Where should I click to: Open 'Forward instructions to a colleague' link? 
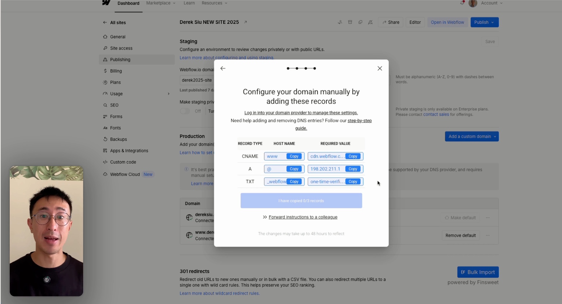pos(303,217)
